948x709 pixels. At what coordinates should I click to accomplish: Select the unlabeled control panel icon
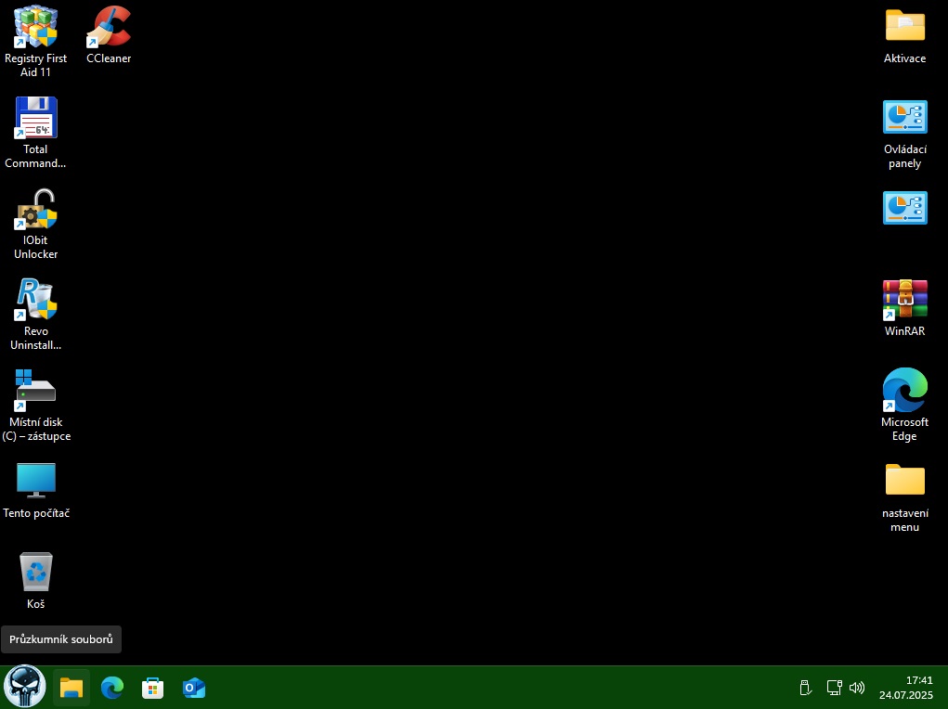pyautogui.click(x=904, y=209)
